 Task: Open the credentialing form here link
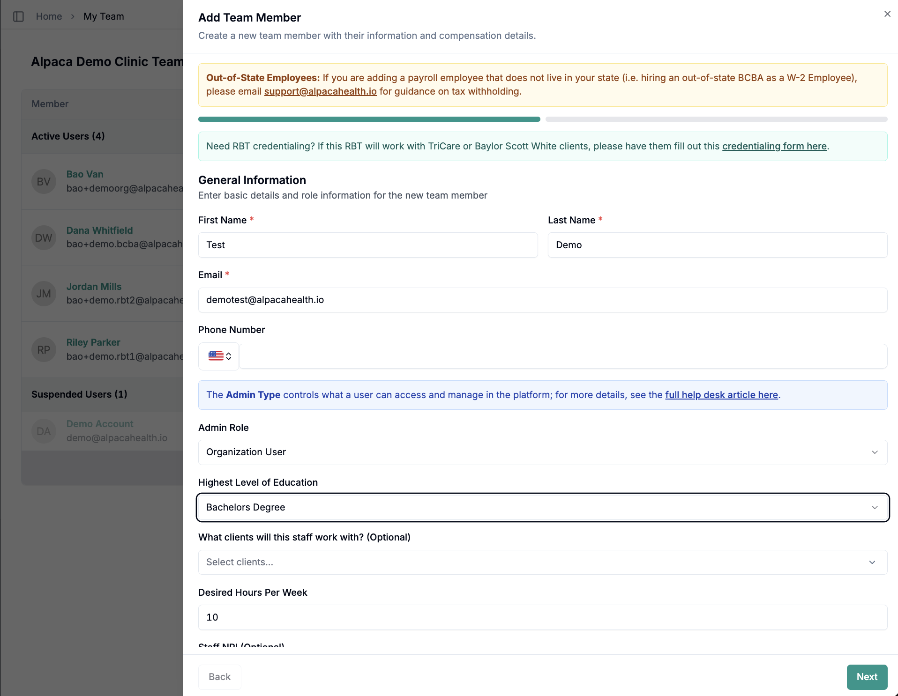pos(774,146)
